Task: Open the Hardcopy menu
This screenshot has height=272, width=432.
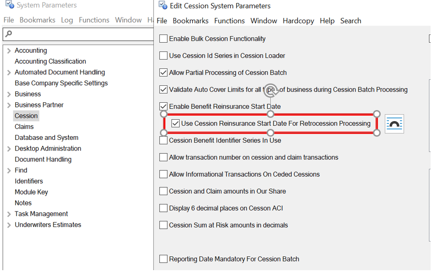Action: pos(298,21)
